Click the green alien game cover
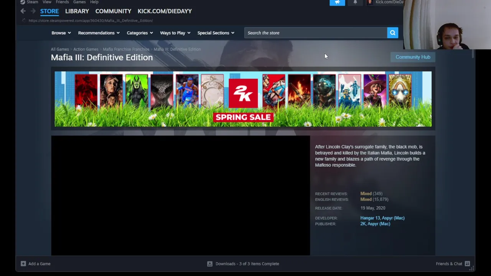The width and height of the screenshot is (491, 276). (137, 91)
